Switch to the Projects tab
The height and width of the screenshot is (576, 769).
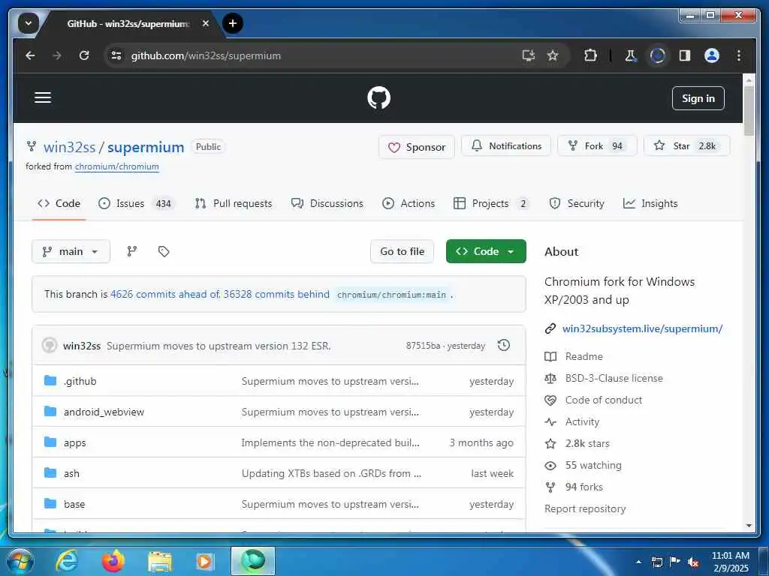pos(492,203)
